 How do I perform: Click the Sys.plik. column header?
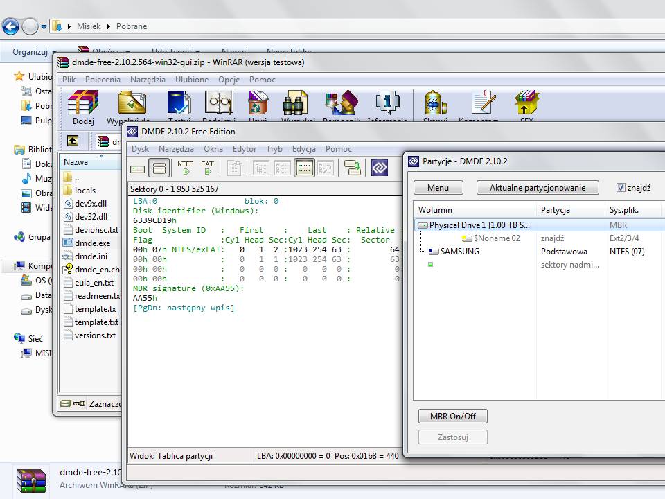click(634, 209)
